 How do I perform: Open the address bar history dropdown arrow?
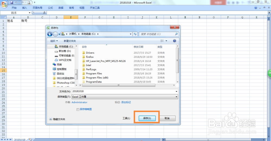coord(131,34)
